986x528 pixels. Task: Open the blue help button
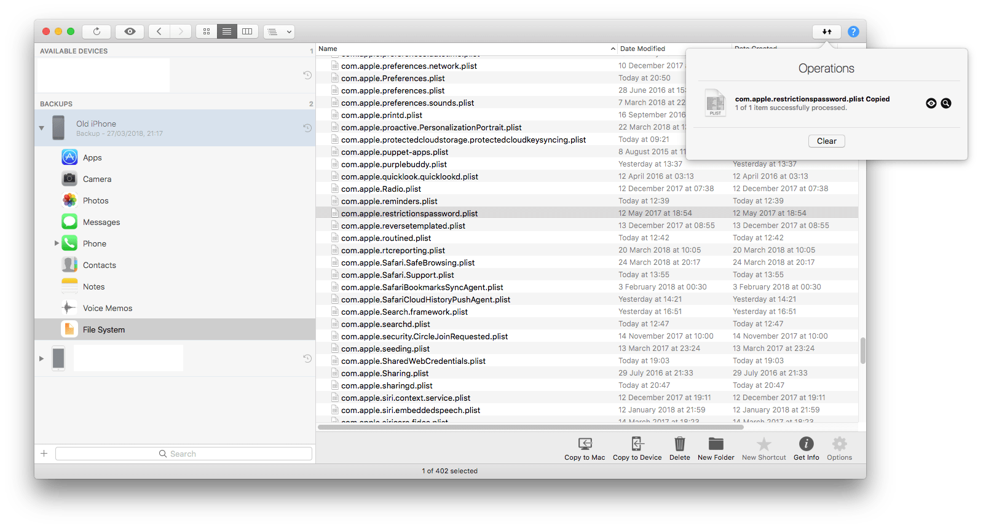[x=853, y=31]
